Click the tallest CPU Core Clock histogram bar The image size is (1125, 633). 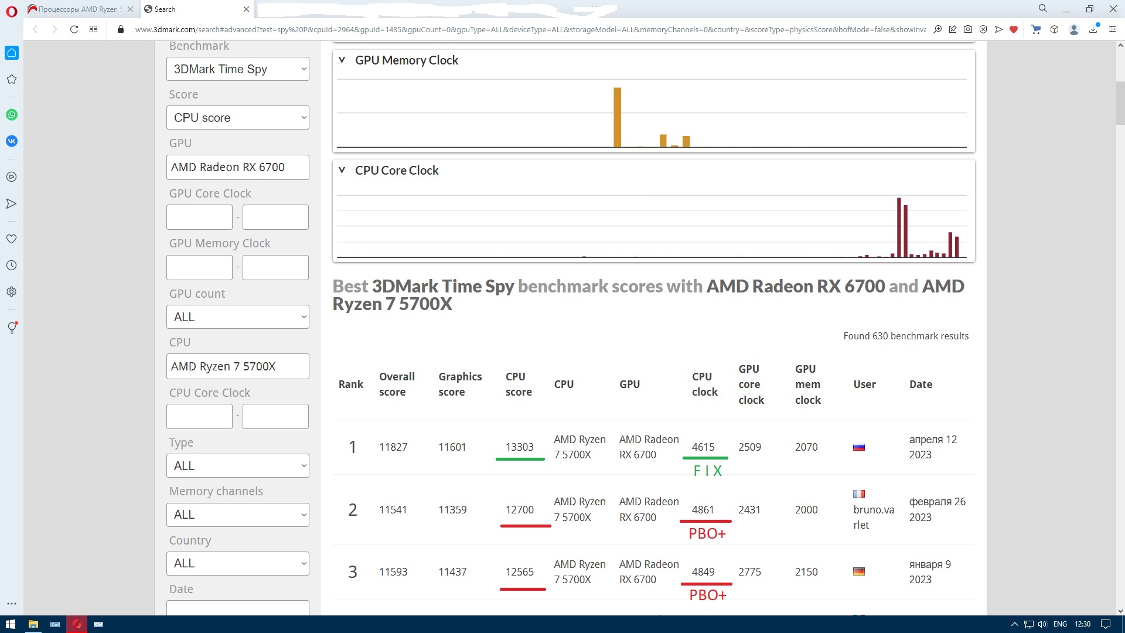[899, 227]
